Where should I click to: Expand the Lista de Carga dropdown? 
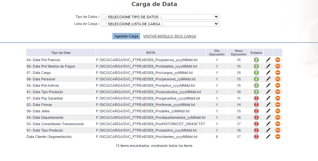160,24
